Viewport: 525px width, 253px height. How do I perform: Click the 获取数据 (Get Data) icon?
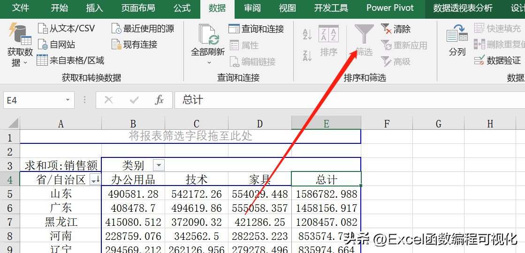(x=20, y=35)
